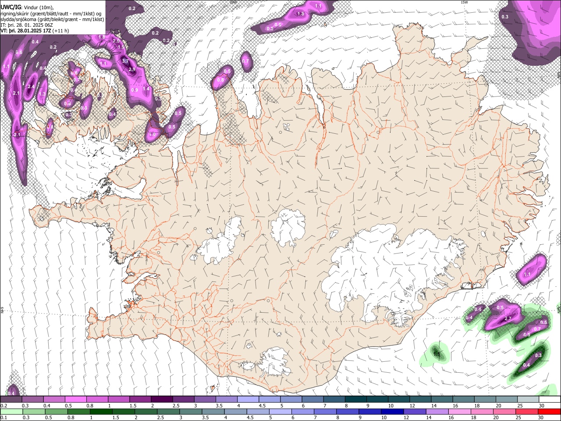Viewport: 561px width, 421px height.
Task: Click the 0.9 precipitation value on the map
Action: 135,90
